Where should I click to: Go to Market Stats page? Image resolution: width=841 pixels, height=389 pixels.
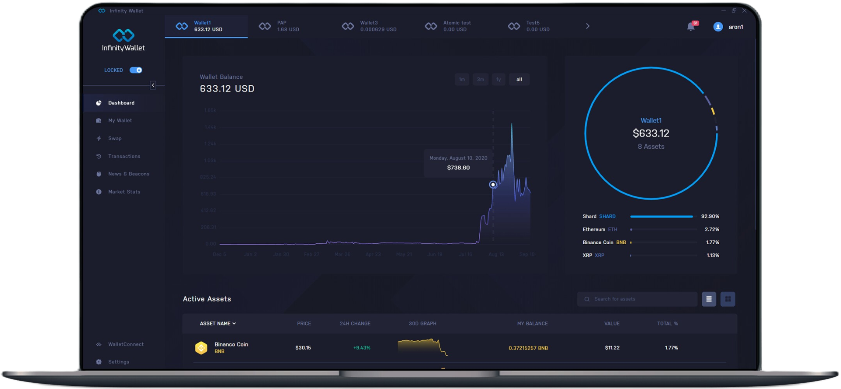point(124,192)
